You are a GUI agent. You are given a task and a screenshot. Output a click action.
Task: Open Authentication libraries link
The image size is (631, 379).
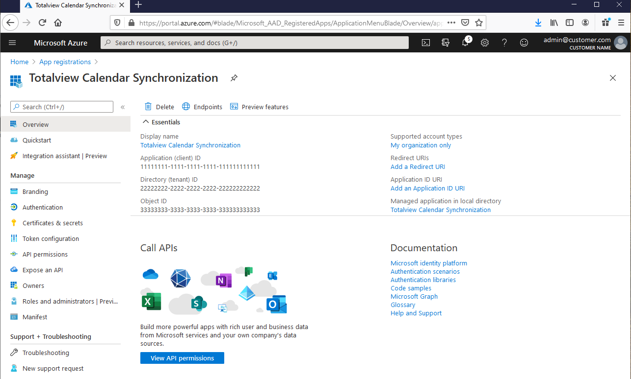[x=423, y=280]
